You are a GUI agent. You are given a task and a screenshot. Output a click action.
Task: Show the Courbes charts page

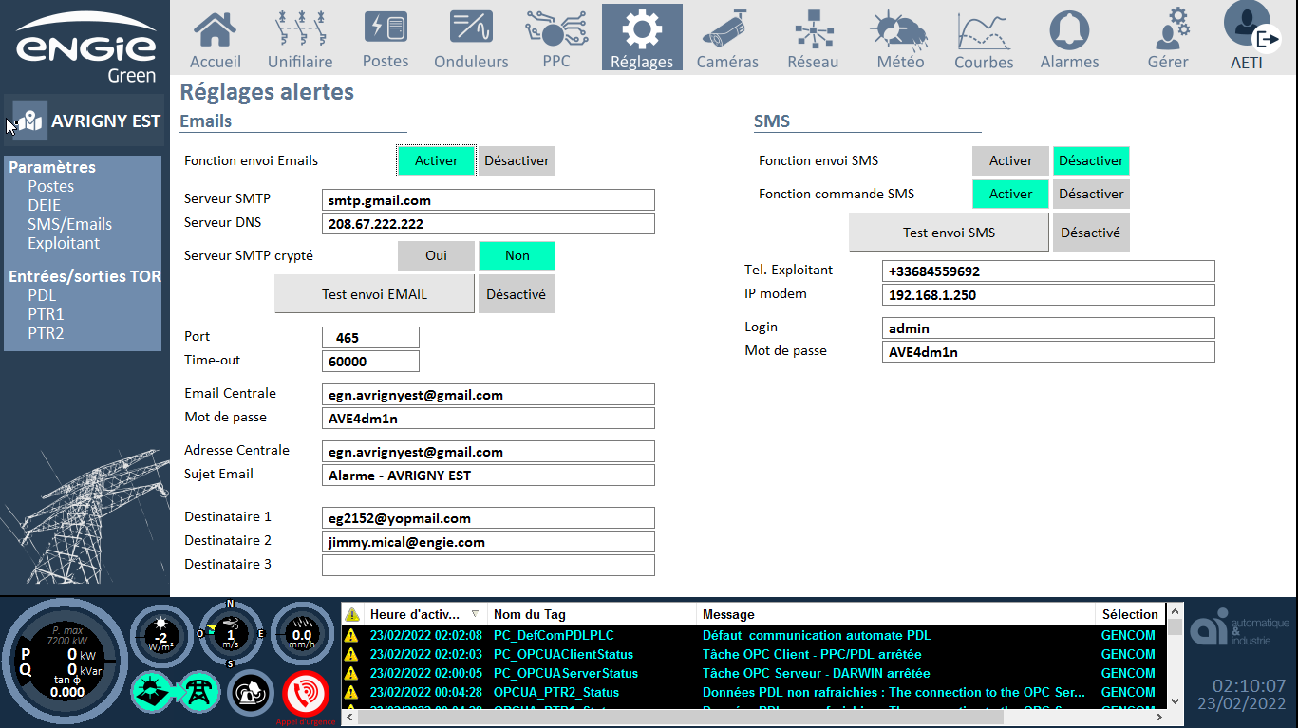click(x=983, y=38)
